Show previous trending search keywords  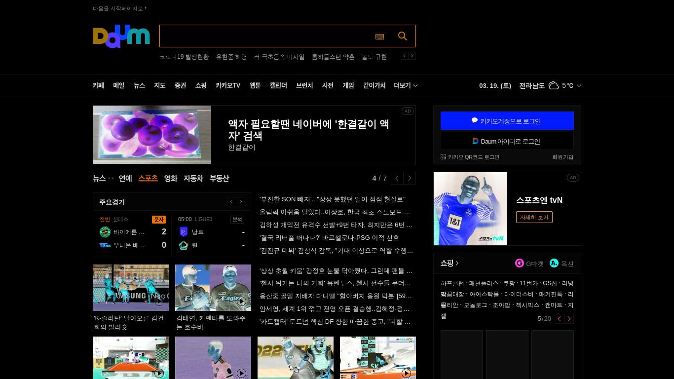[x=404, y=56]
